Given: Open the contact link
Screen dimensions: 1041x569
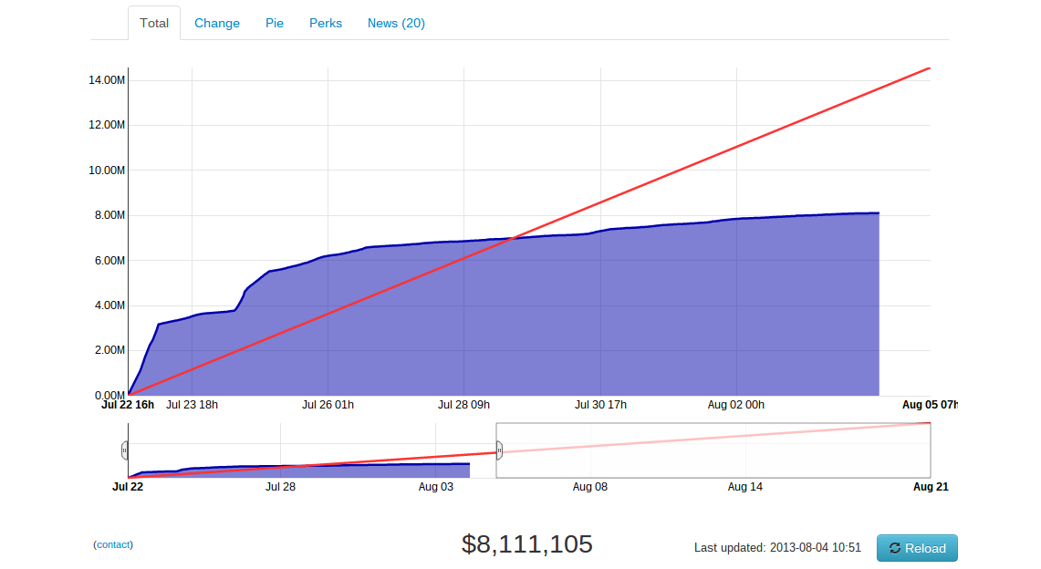Looking at the screenshot, I should (x=112, y=544).
